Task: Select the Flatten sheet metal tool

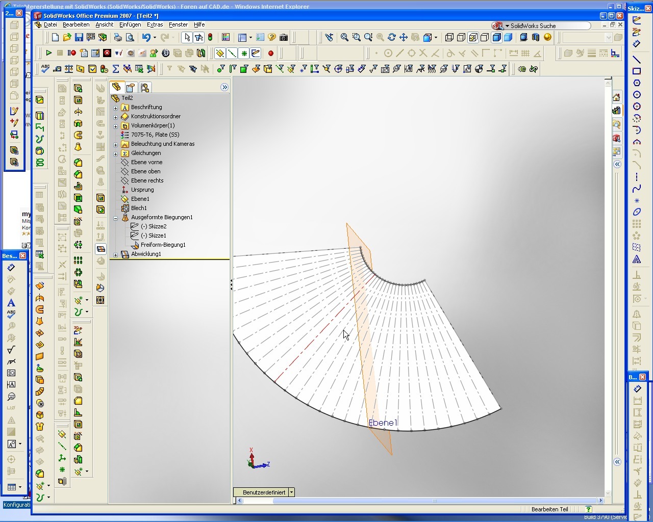Action: (x=101, y=249)
